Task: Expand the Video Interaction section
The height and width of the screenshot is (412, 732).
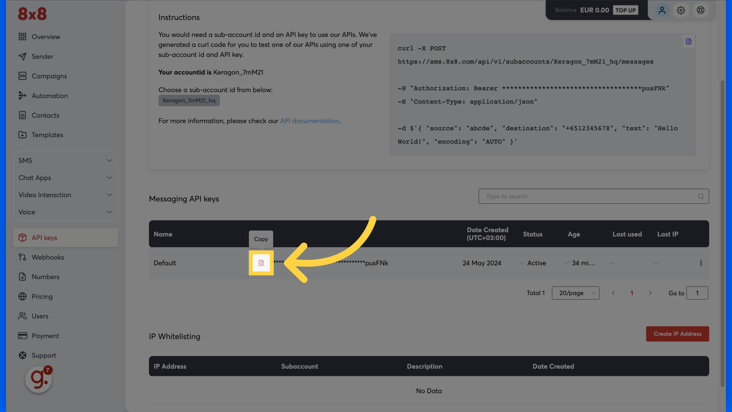Action: tap(66, 195)
